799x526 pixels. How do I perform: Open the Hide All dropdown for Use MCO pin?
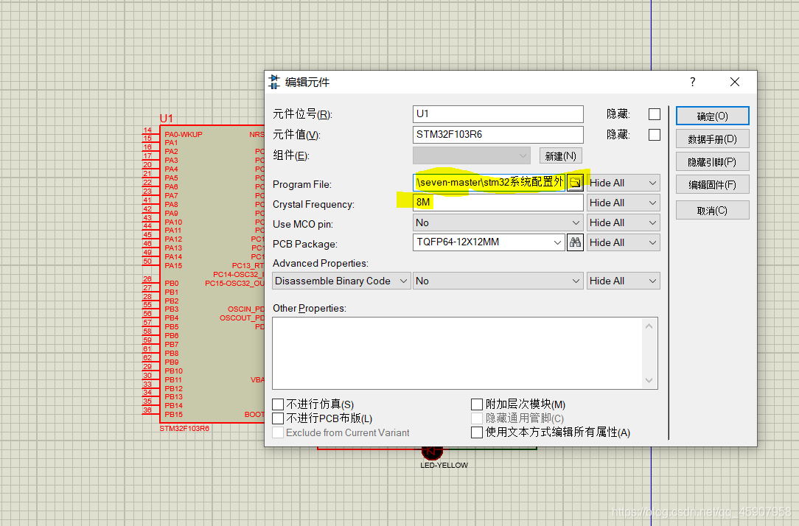(623, 222)
